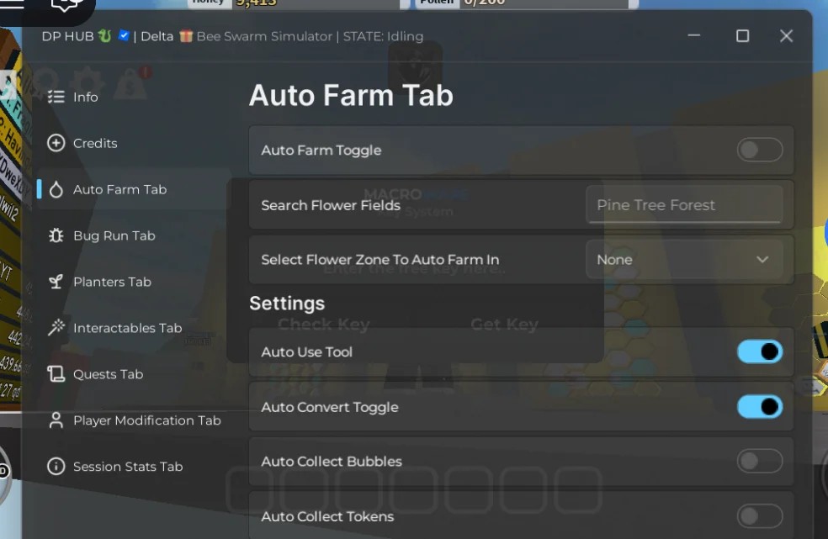The image size is (828, 539).
Task: Select the Auto Farm Tab entry
Action: (134, 189)
